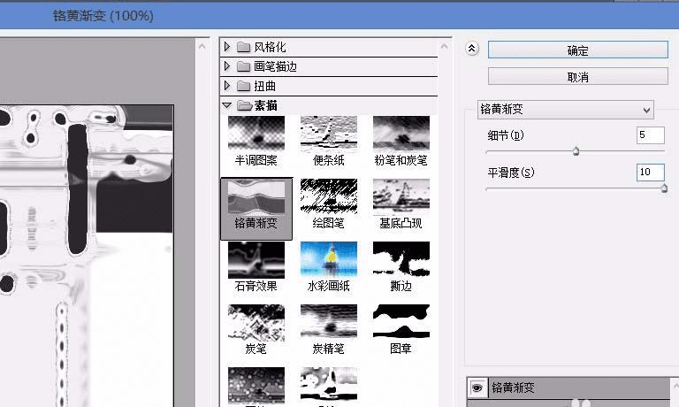This screenshot has height=407, width=679.
Task: Click the 平滑度 value input field
Action: pyautogui.click(x=651, y=172)
